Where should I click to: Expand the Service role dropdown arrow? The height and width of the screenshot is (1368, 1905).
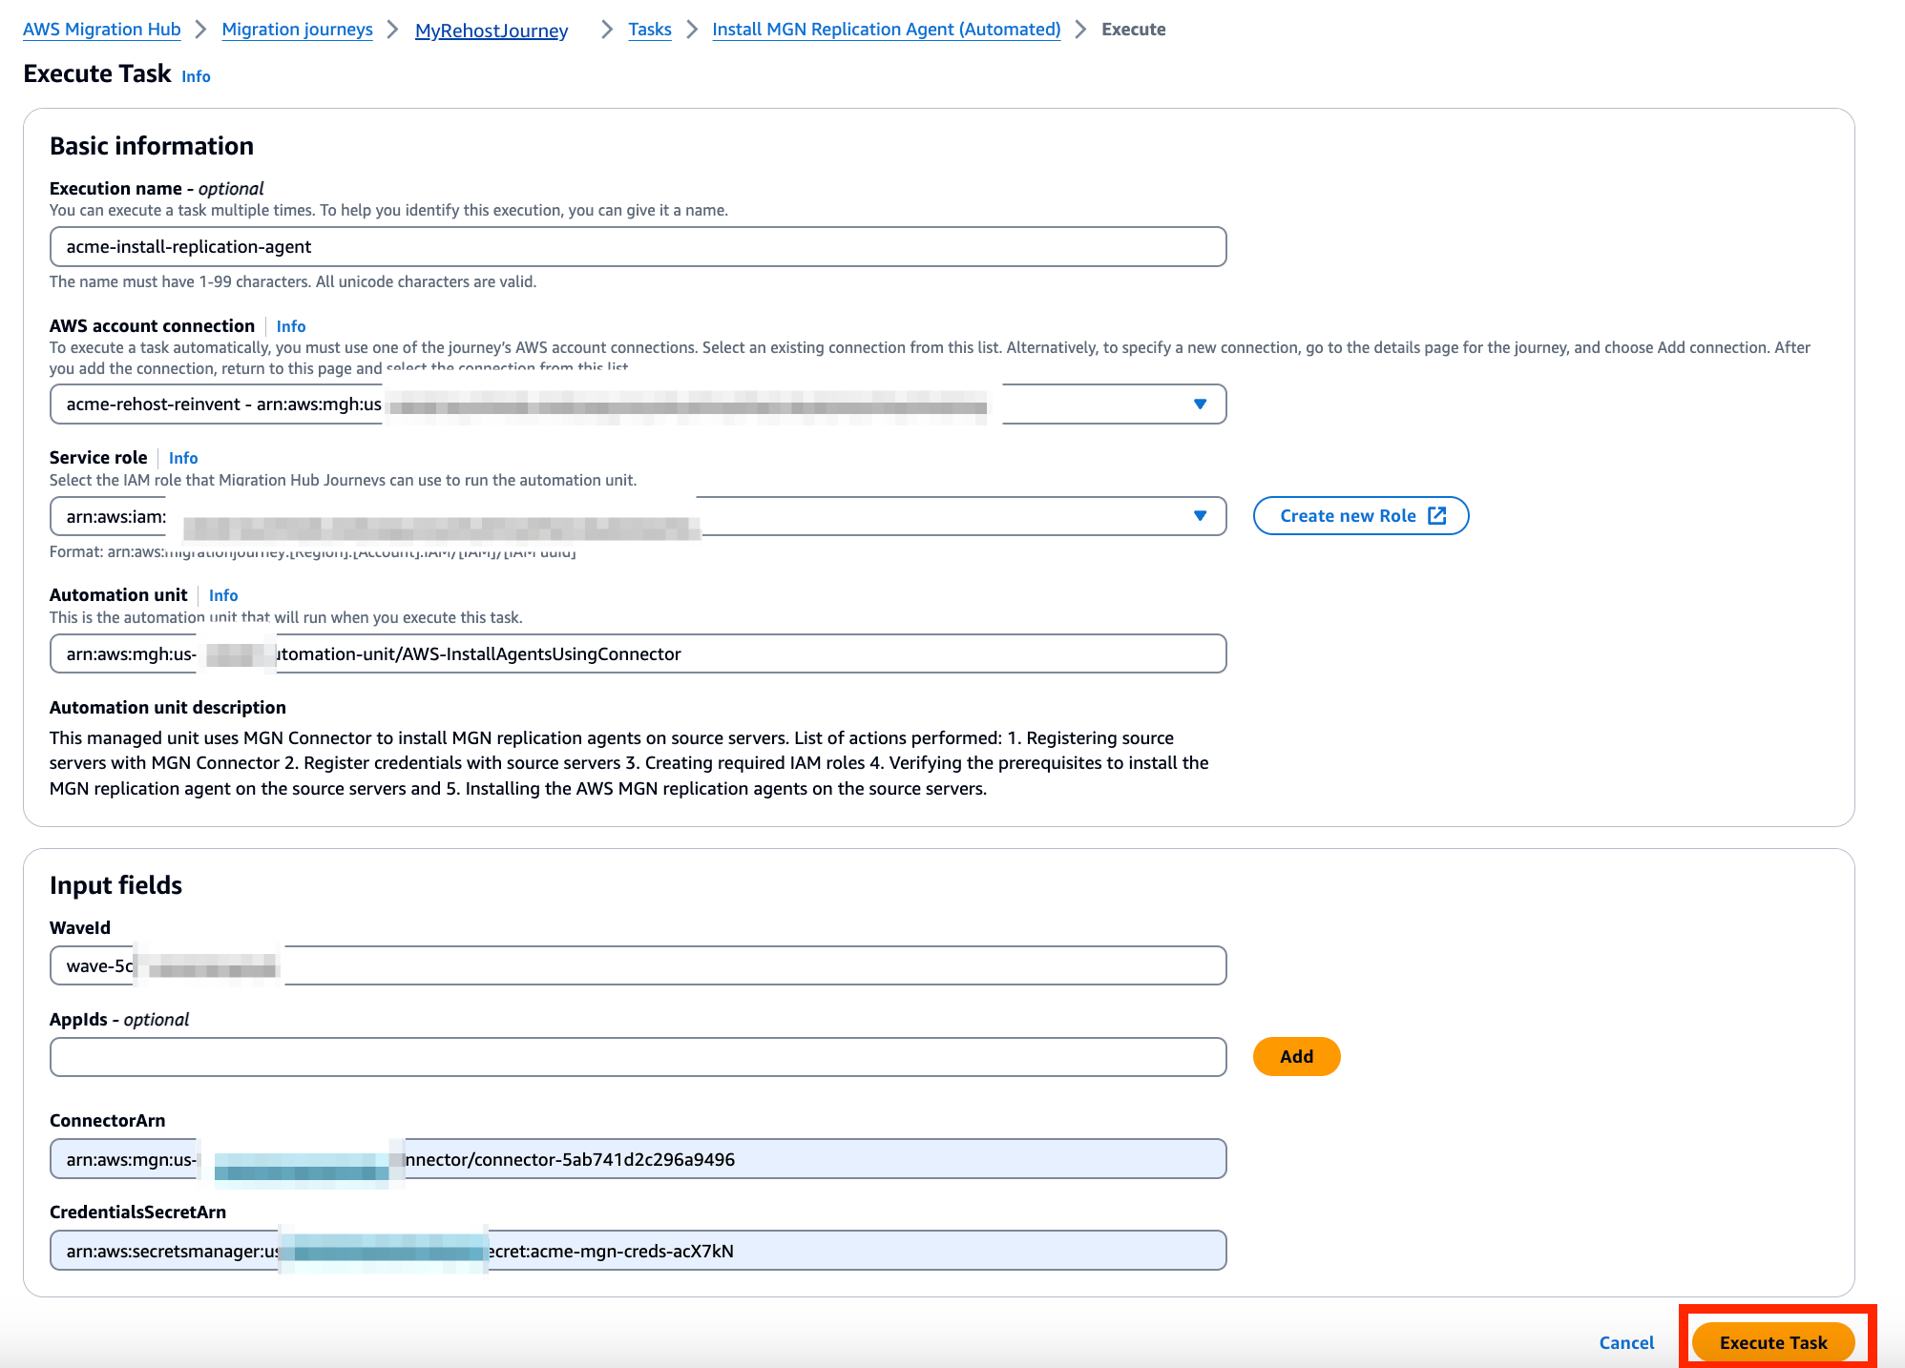tap(1200, 516)
